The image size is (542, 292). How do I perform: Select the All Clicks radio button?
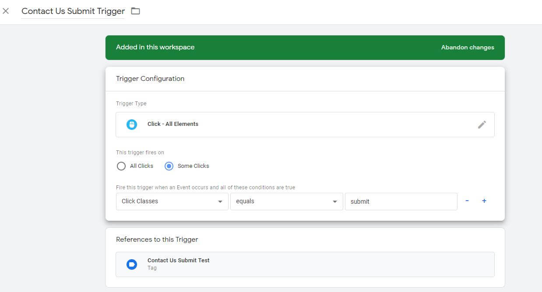coord(121,166)
